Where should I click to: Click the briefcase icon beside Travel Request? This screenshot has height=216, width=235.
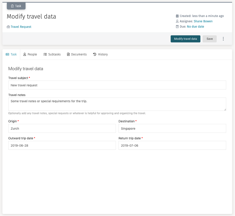pyautogui.click(x=9, y=27)
